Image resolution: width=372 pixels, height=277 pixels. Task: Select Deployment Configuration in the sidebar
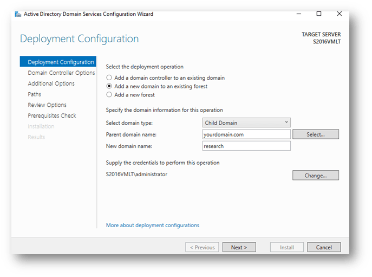tap(58, 62)
